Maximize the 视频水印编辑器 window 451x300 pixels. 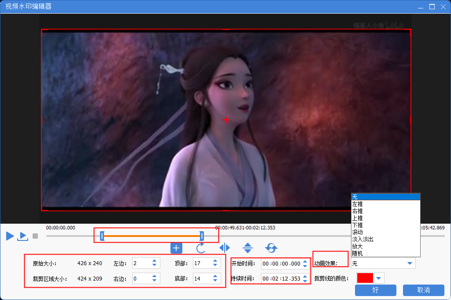pos(432,7)
